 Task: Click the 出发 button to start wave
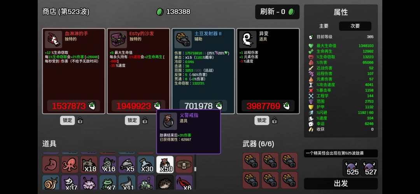pos(341,183)
